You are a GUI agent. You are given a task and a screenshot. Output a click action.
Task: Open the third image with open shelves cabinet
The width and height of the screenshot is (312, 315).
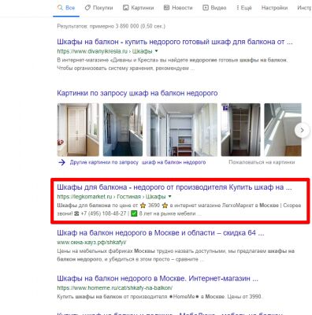pos(182,130)
